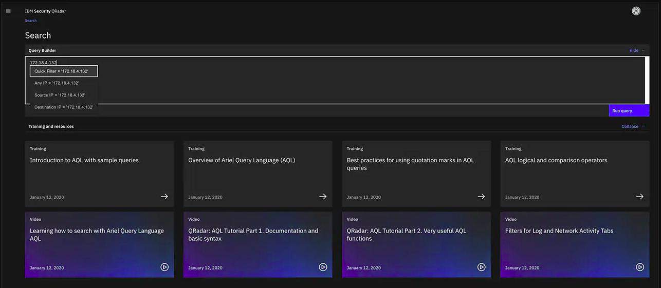Click the Query Builder section heading
Screen dimensions: 661x288
pyautogui.click(x=42, y=50)
